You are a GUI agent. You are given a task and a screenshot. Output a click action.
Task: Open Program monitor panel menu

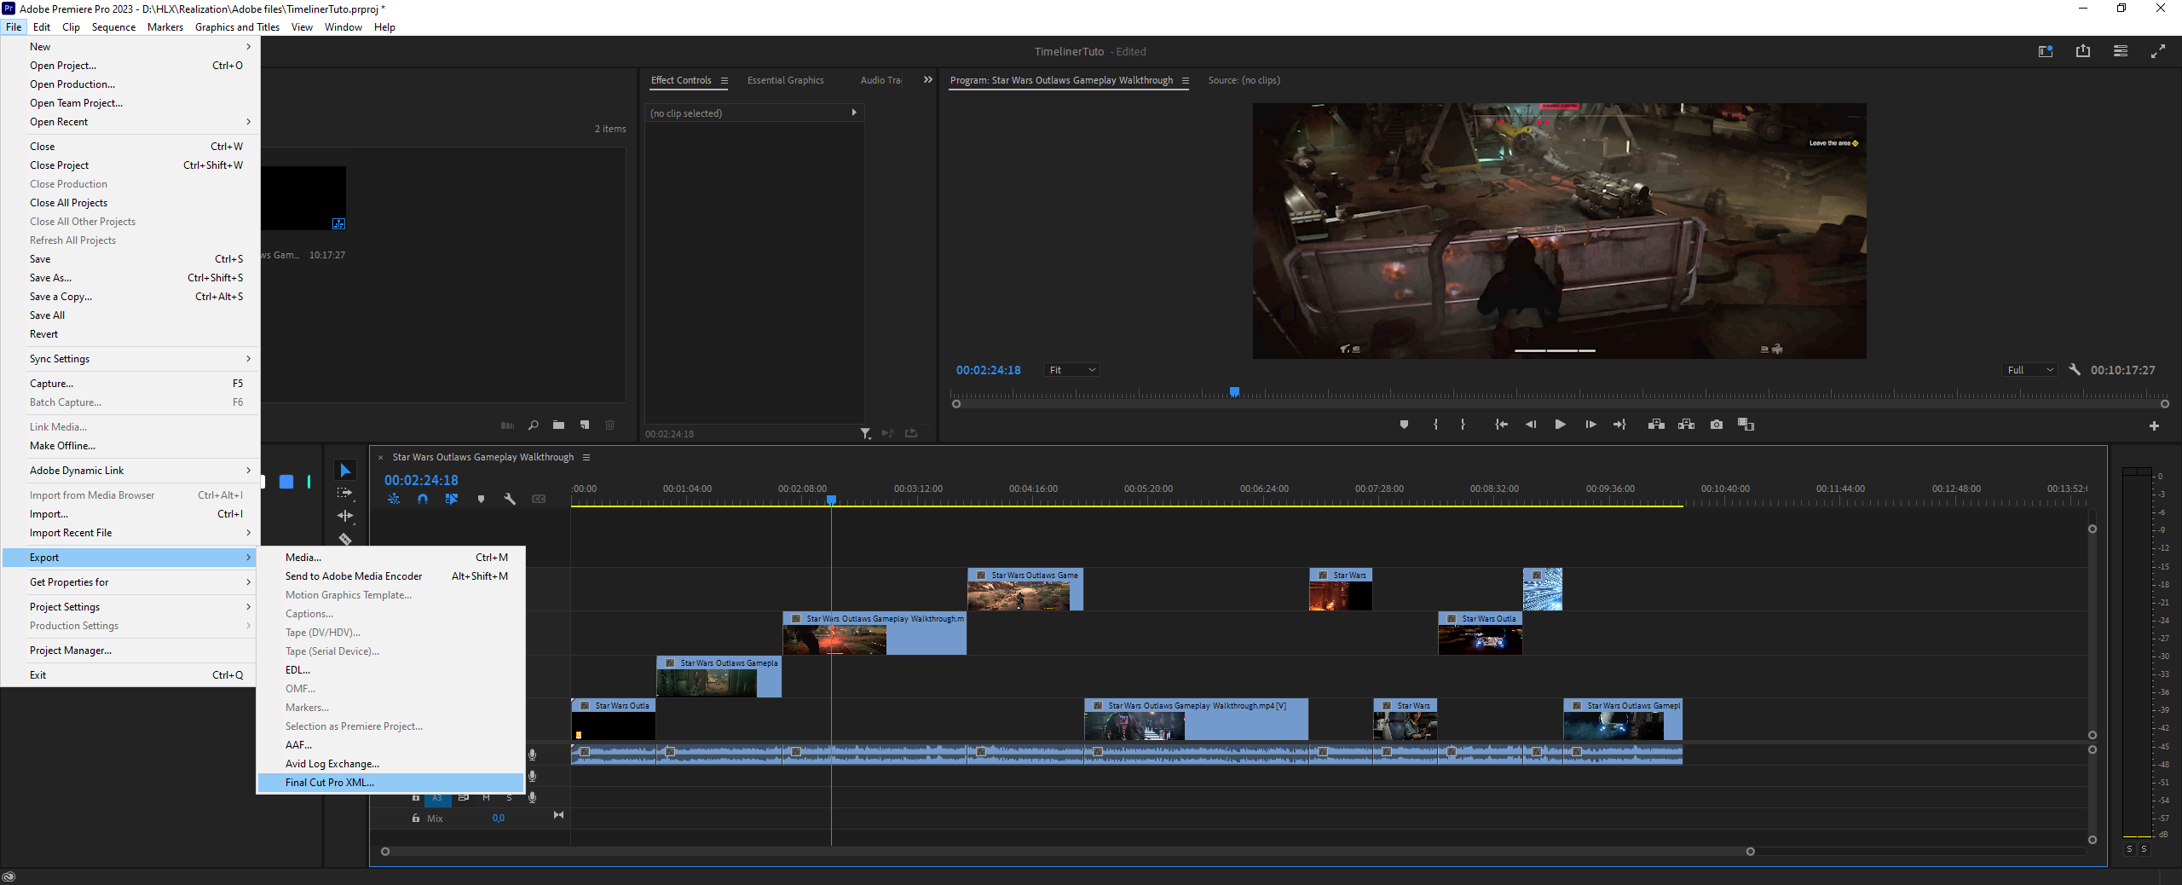[x=1185, y=80]
